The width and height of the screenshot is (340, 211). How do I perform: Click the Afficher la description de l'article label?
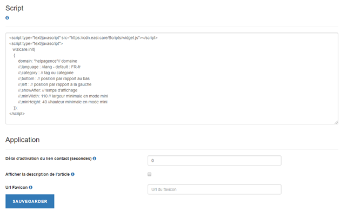coord(37,174)
